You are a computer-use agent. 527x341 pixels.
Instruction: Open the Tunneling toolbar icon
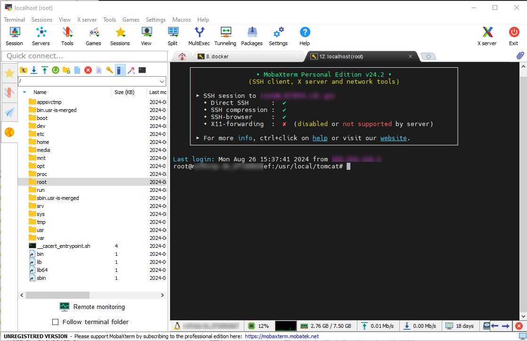coord(225,37)
